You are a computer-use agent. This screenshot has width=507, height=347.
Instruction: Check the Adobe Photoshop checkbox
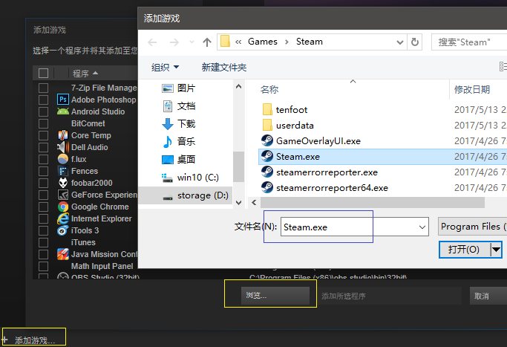click(x=43, y=100)
